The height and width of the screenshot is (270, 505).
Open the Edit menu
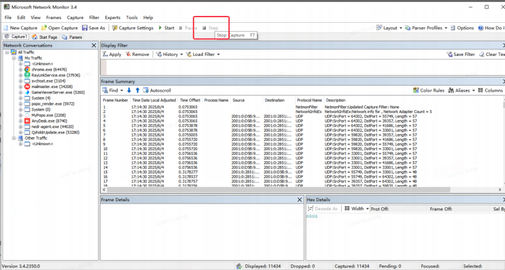[22, 17]
